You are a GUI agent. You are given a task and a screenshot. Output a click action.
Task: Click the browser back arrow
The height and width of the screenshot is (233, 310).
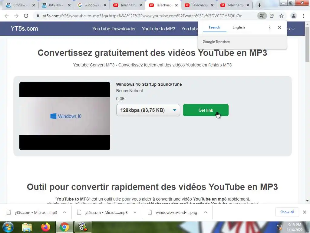tap(7, 16)
